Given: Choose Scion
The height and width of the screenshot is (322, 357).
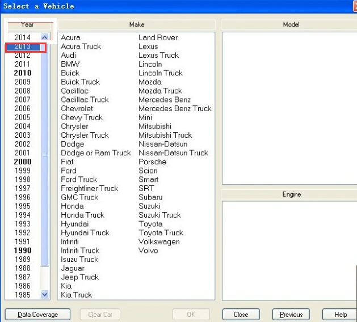Looking at the screenshot, I should click(148, 171).
